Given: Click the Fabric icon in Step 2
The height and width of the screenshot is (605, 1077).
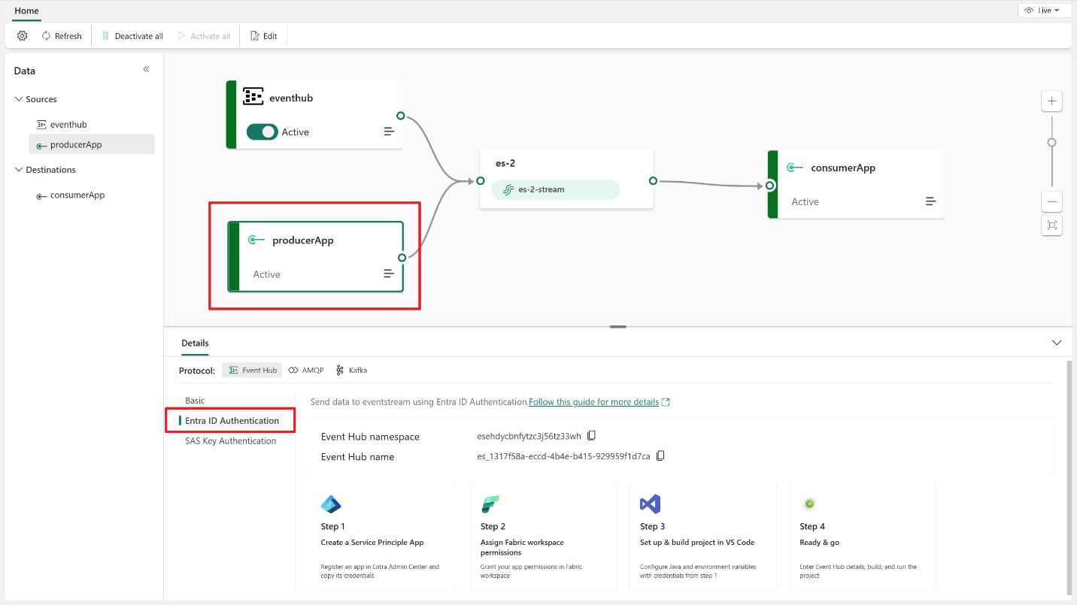Looking at the screenshot, I should tap(490, 504).
